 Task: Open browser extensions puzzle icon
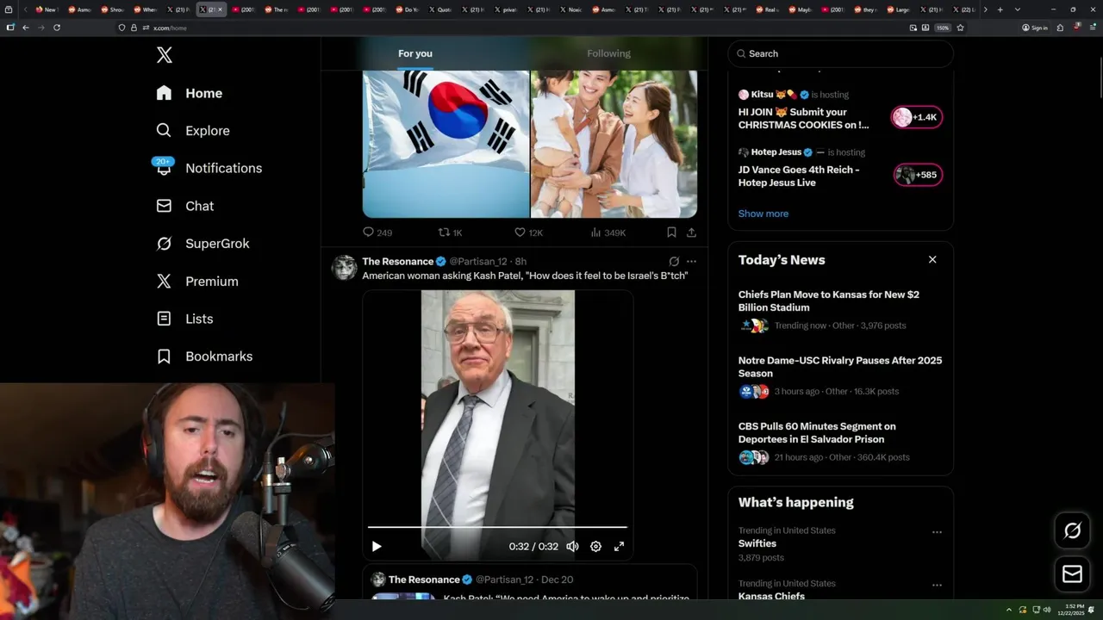point(1060,28)
